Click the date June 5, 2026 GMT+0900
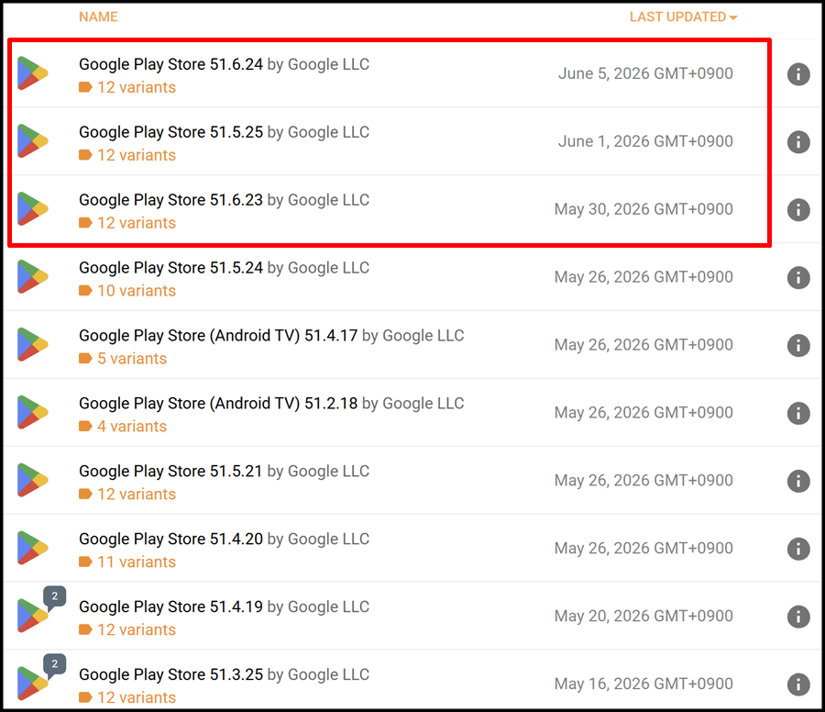Screen dimensions: 825x712 click(645, 73)
